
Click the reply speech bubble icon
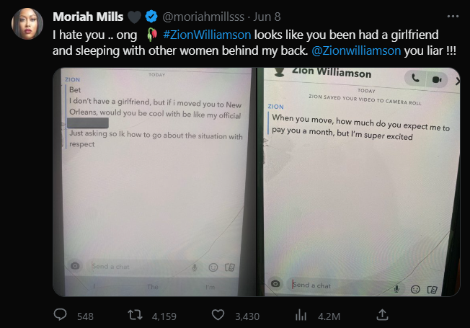point(61,315)
